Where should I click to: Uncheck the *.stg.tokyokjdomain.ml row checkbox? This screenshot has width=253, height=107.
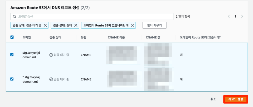pos(12,79)
